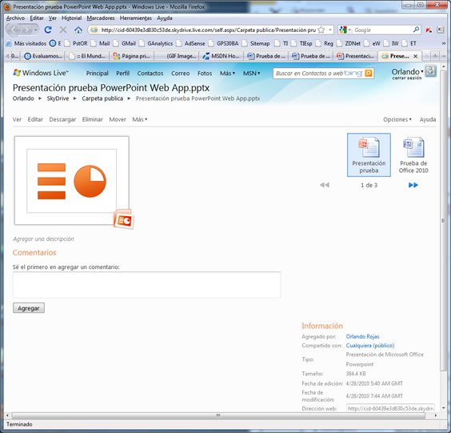Open the Herramientas menu
This screenshot has height=433, width=451.
(136, 18)
